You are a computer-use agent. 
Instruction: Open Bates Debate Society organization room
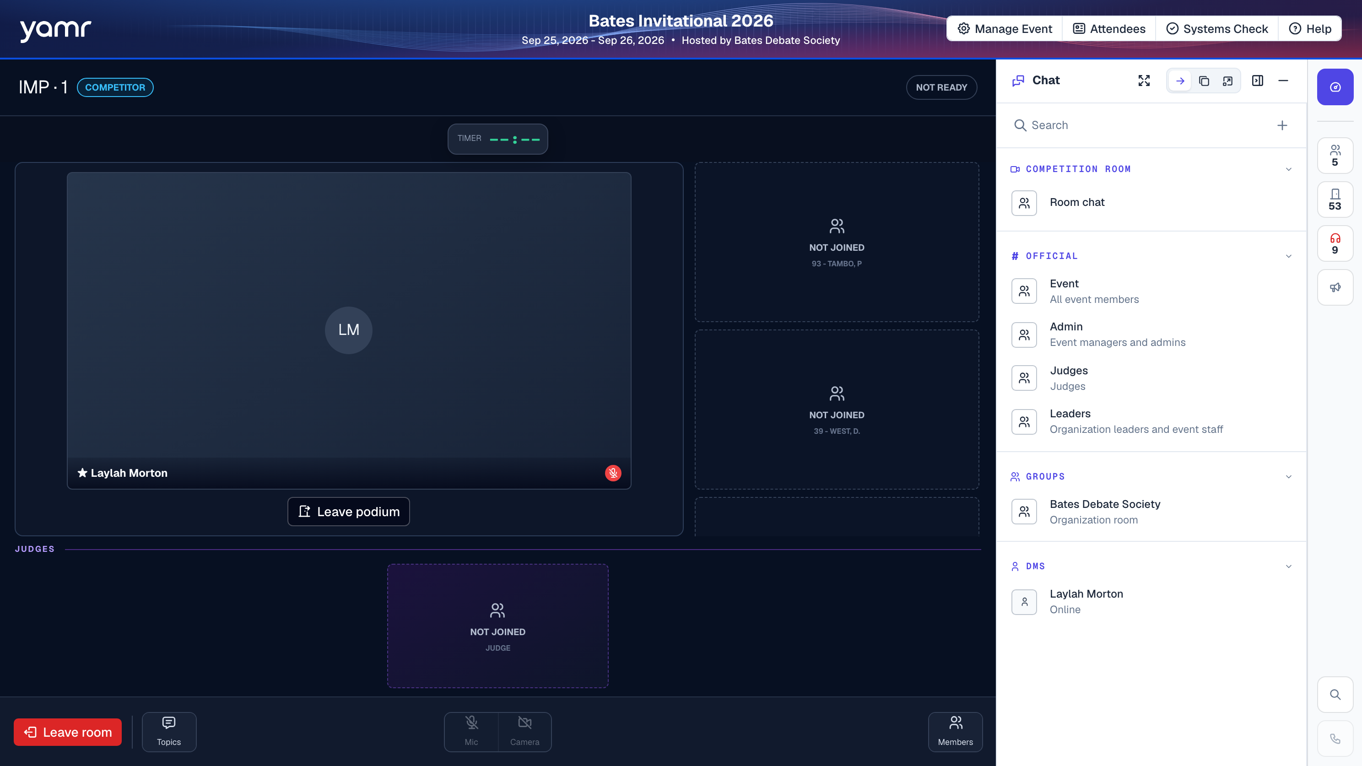[x=1151, y=512]
